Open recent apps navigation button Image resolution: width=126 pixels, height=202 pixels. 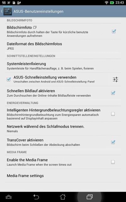[89, 197]
